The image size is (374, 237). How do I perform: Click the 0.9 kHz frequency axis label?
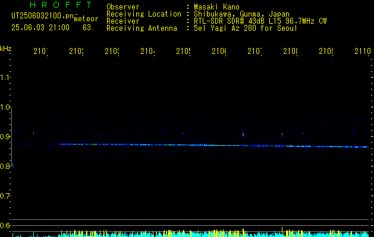tap(5, 136)
